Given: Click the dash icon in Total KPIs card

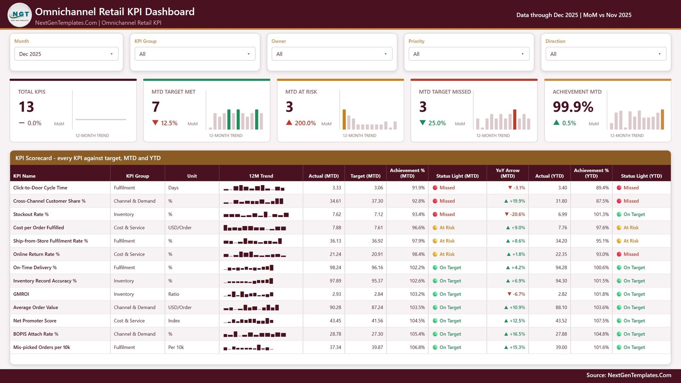Looking at the screenshot, I should (x=22, y=123).
